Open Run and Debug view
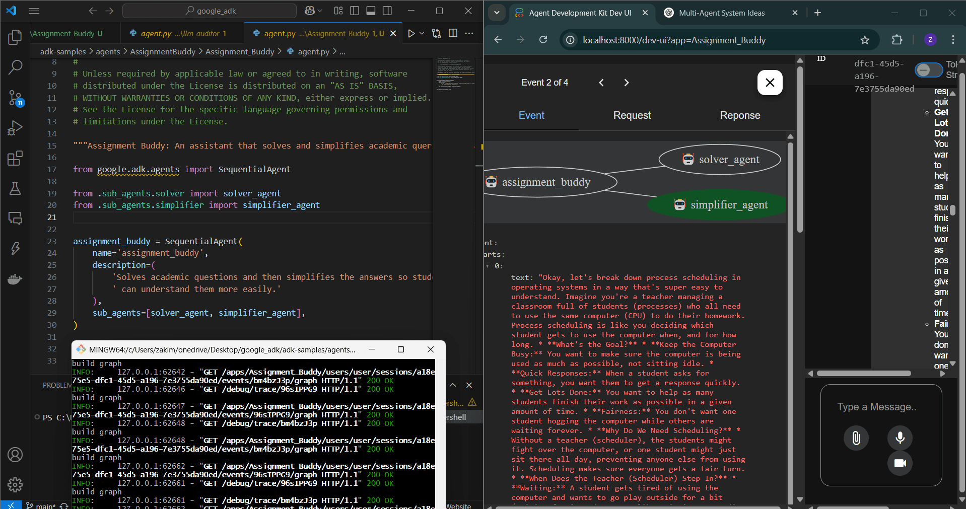Viewport: 966px width, 509px height. 15,128
